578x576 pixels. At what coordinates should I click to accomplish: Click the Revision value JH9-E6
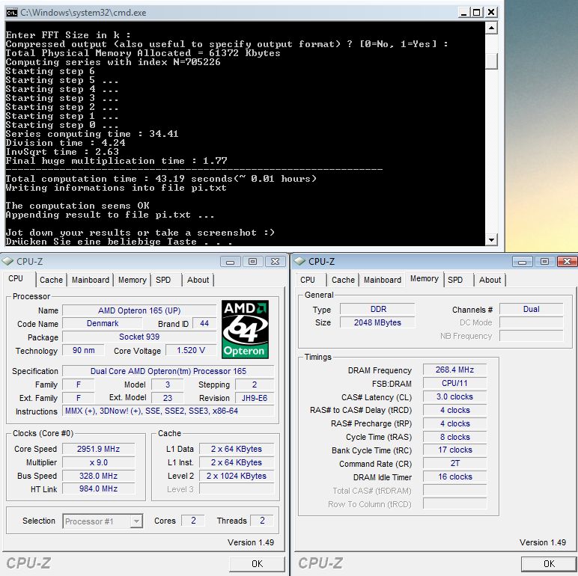coord(254,398)
